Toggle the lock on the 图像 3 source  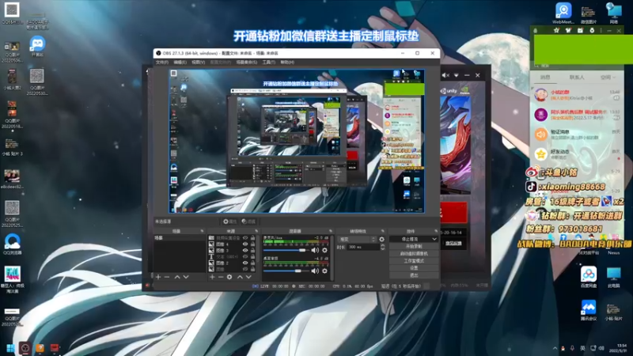(x=252, y=250)
